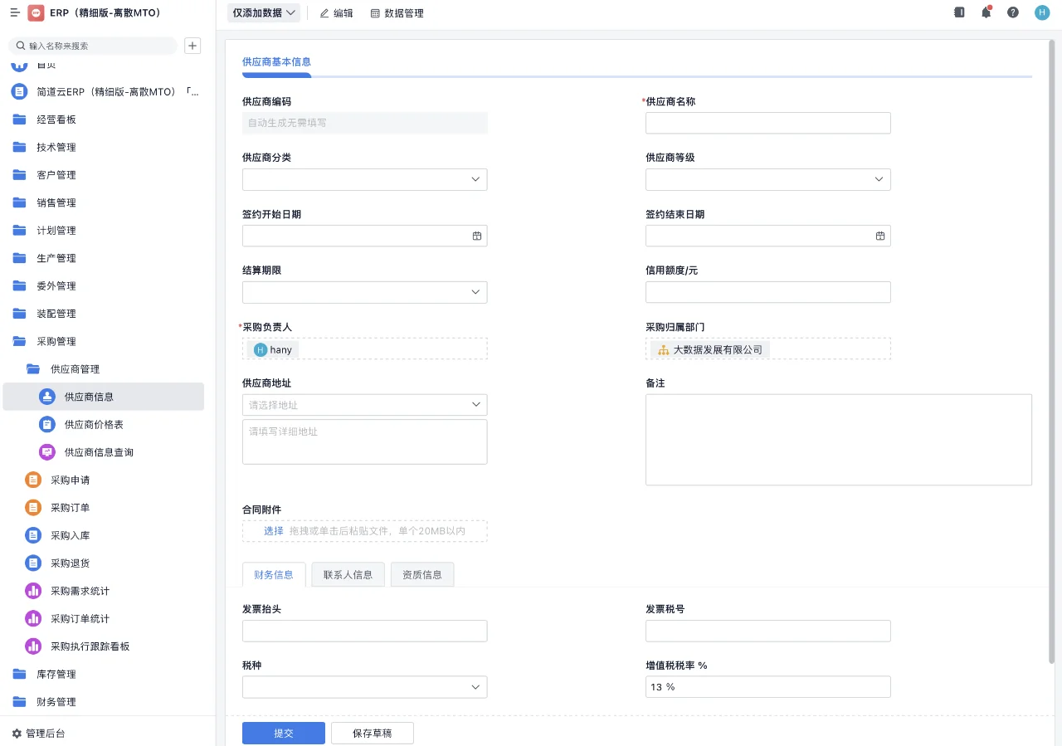
Task: Click the user avatar in the top right
Action: coord(1042,12)
